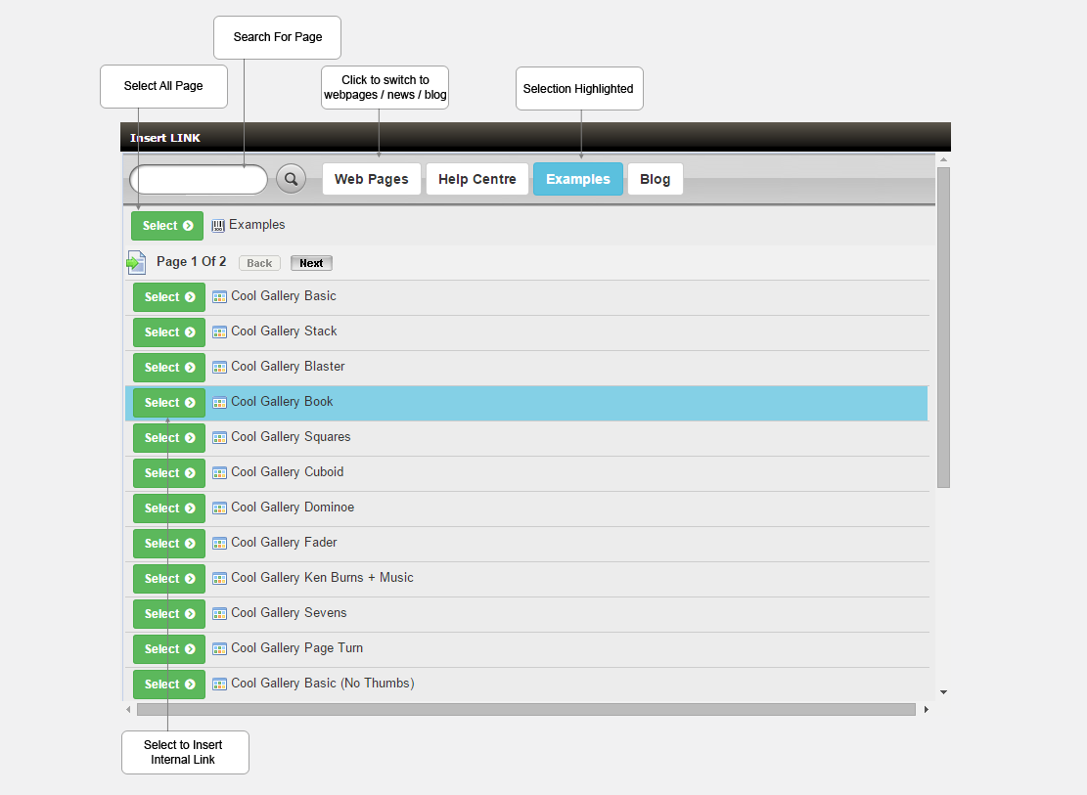Select Cool Gallery Sevens link
The width and height of the screenshot is (1087, 795).
click(169, 614)
